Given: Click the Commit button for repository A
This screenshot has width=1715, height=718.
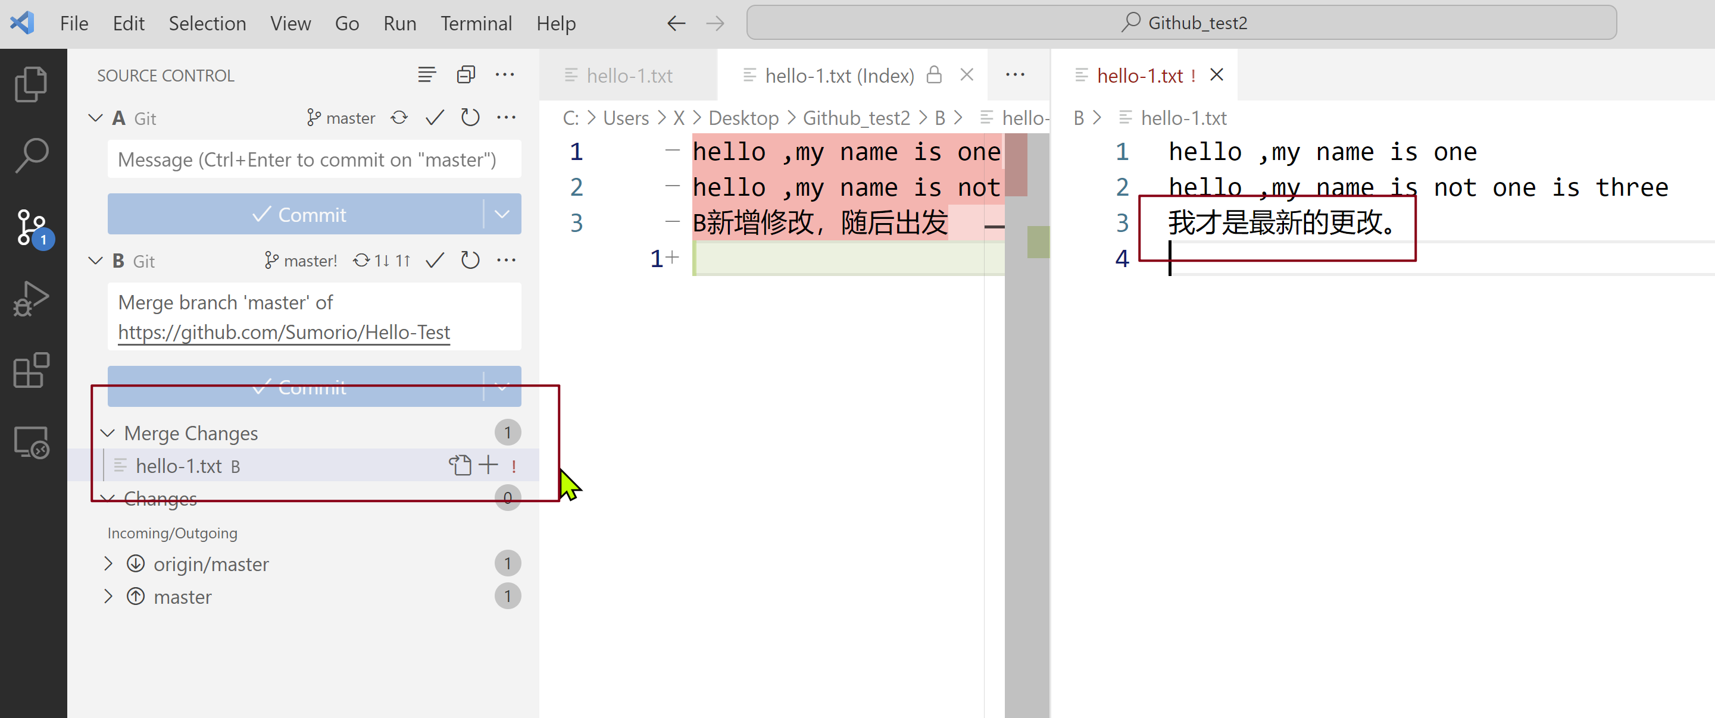Looking at the screenshot, I should 298,214.
